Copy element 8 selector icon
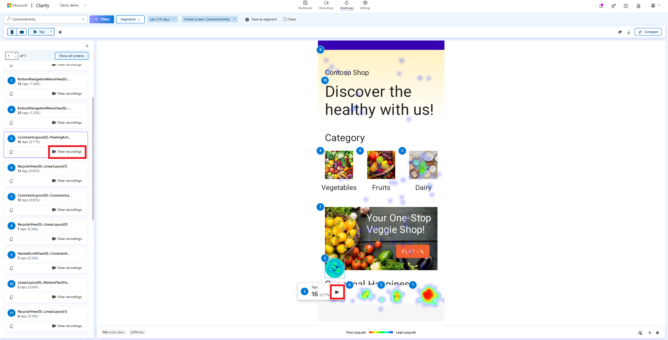 [x=11, y=239]
